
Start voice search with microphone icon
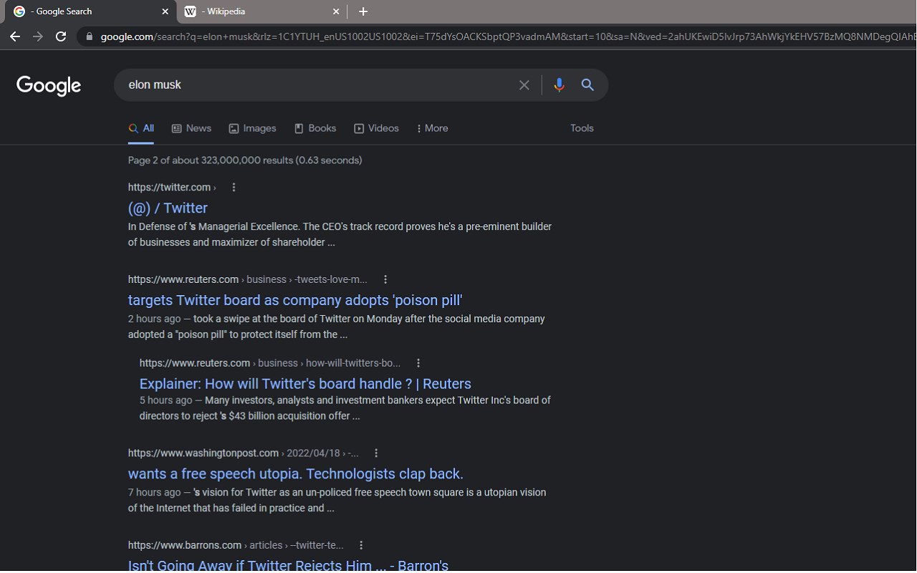(560, 85)
